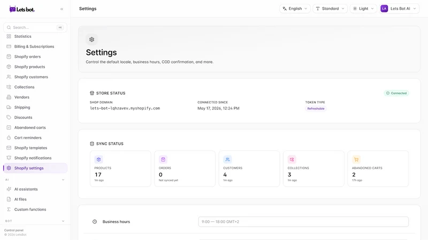The height and width of the screenshot is (240, 428).
Task: Click the Search field in sidebar
Action: (x=35, y=28)
